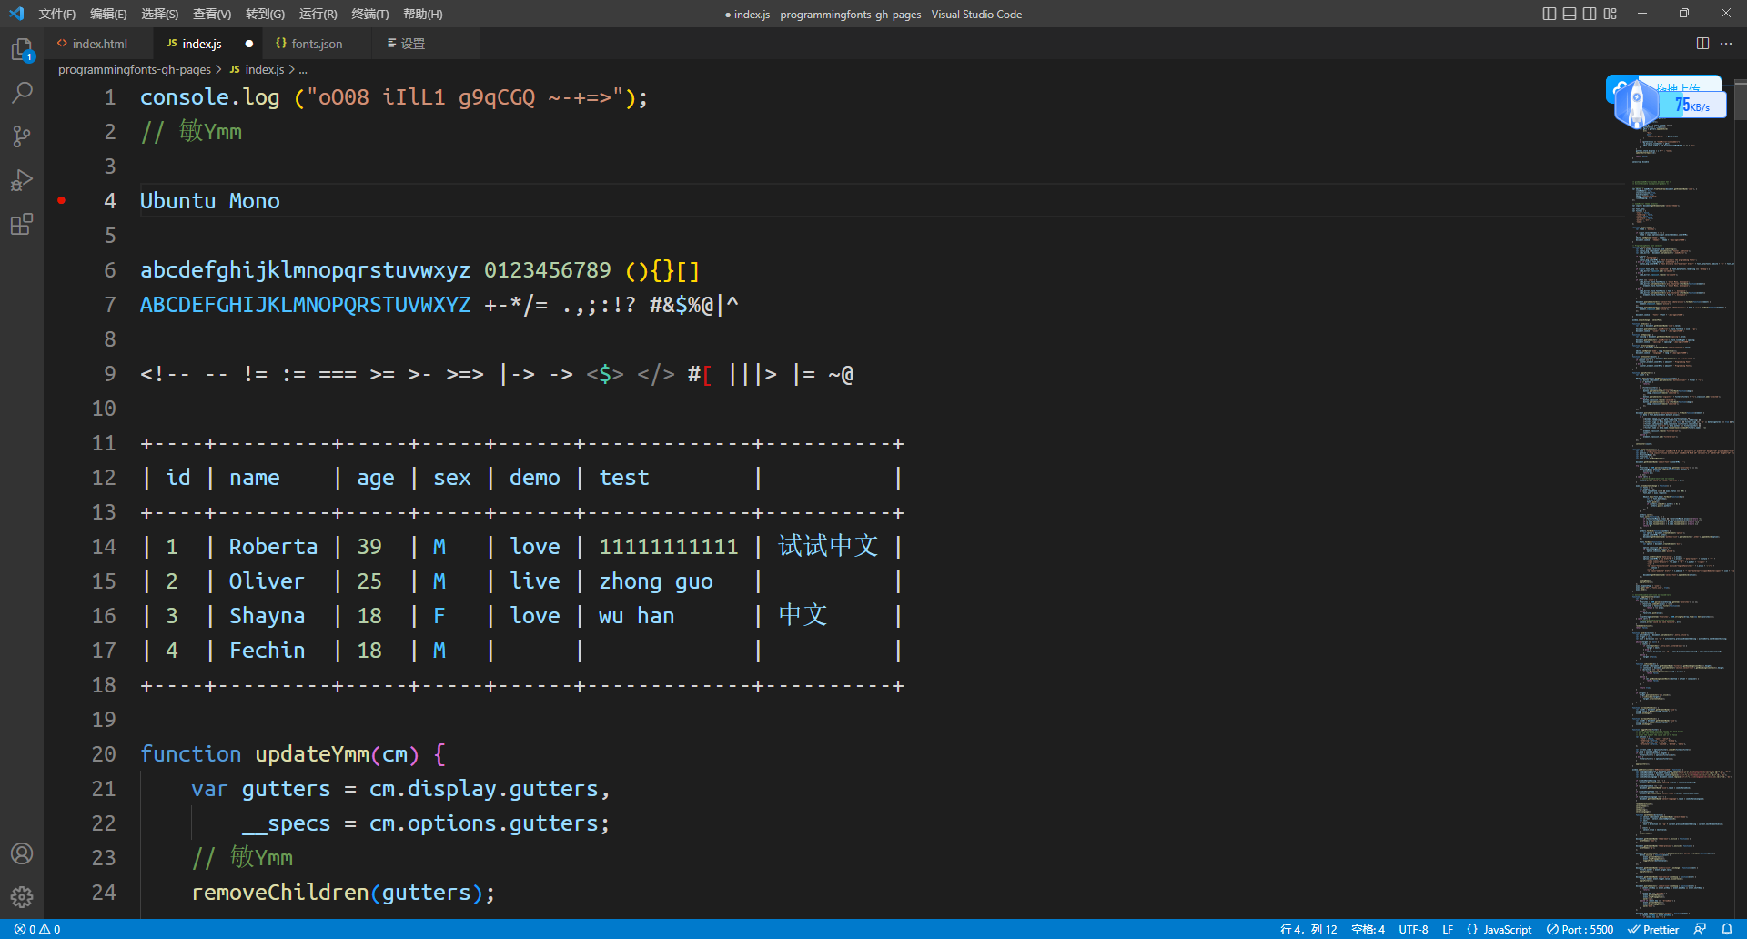Click the Prettier status bar item
This screenshot has width=1747, height=939.
coord(1653,929)
